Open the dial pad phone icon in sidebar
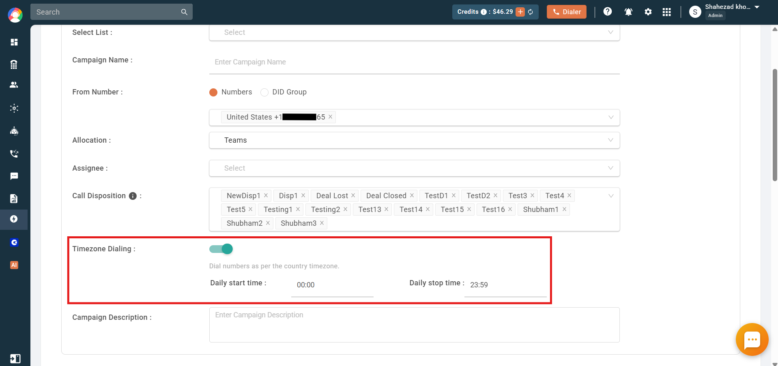This screenshot has height=366, width=778. [14, 64]
